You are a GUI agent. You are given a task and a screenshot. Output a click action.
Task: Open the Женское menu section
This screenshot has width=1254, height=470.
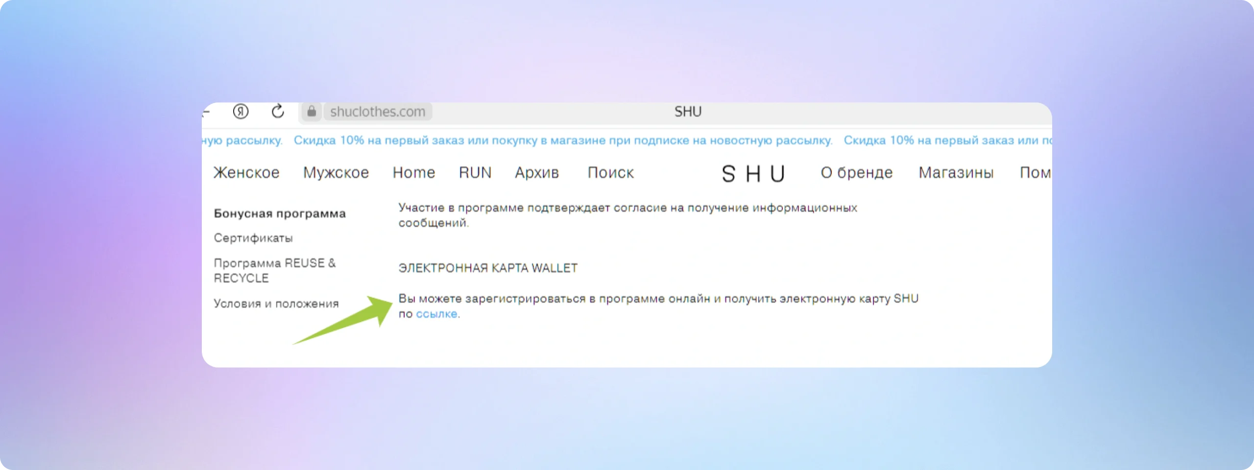246,173
